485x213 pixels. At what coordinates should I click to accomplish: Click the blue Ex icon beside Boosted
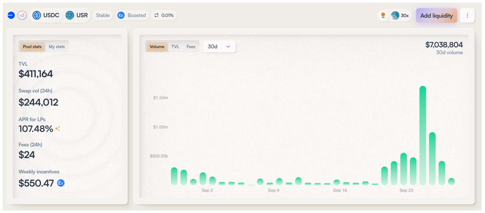[121, 15]
